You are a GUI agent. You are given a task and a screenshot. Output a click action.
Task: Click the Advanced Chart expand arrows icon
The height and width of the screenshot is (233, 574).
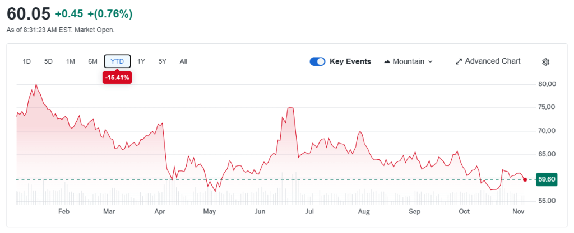(x=459, y=61)
